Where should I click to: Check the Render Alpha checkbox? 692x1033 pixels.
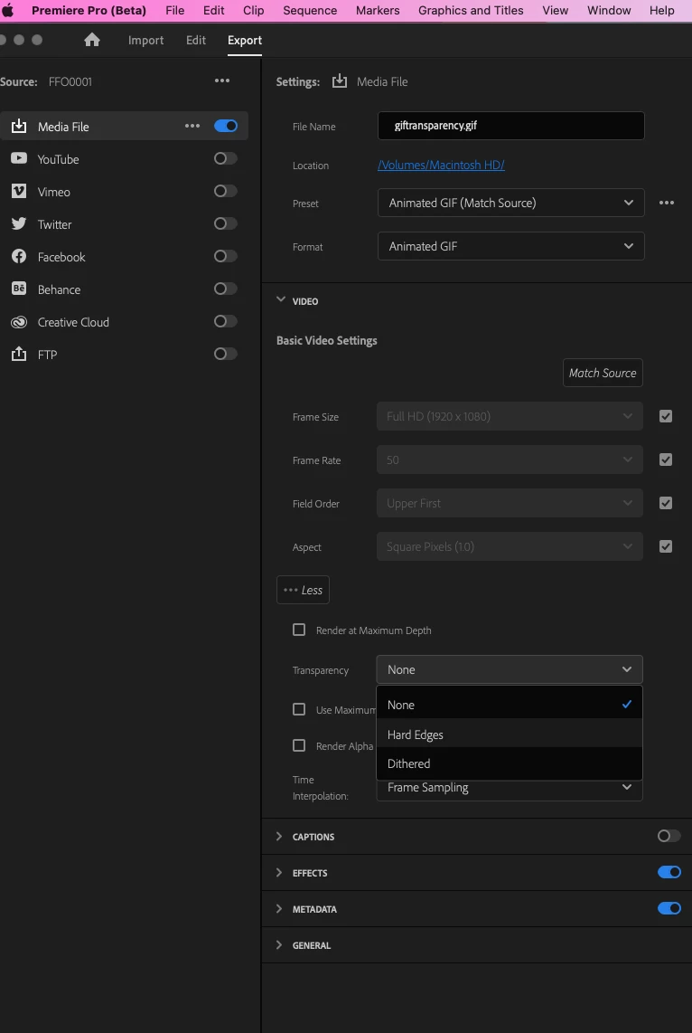pyautogui.click(x=299, y=745)
